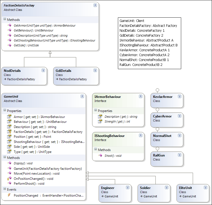This screenshot has height=205, width=212.
Task: Click the Display method icon
Action: pyautogui.click(x=9, y=163)
